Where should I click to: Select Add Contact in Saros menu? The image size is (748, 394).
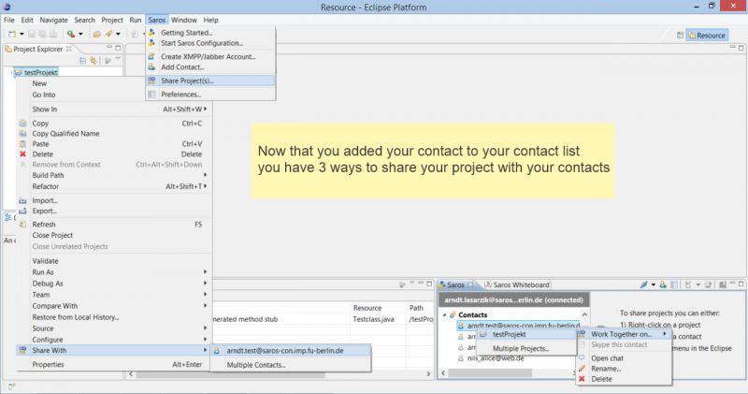(210, 66)
